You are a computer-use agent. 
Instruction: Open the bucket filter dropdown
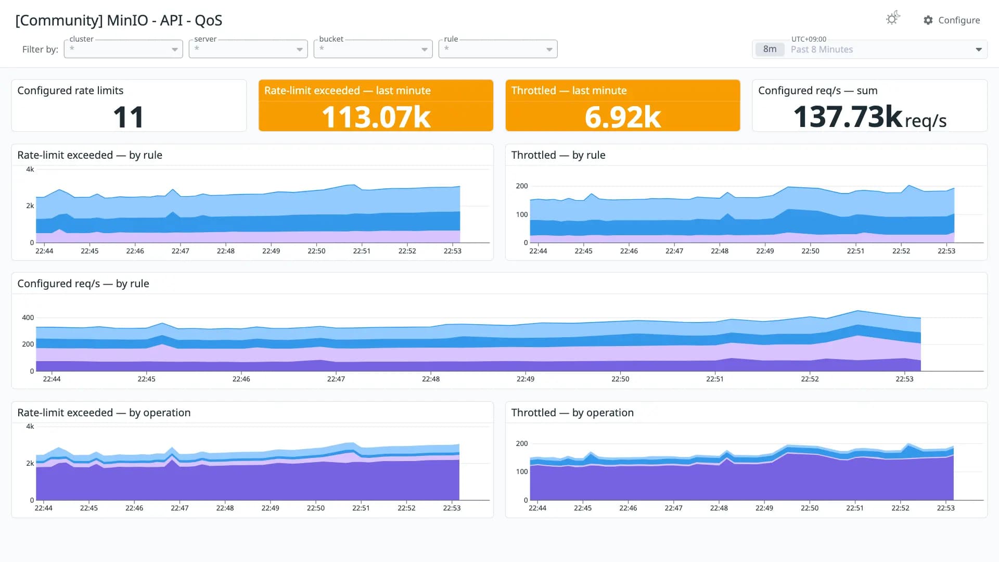373,49
